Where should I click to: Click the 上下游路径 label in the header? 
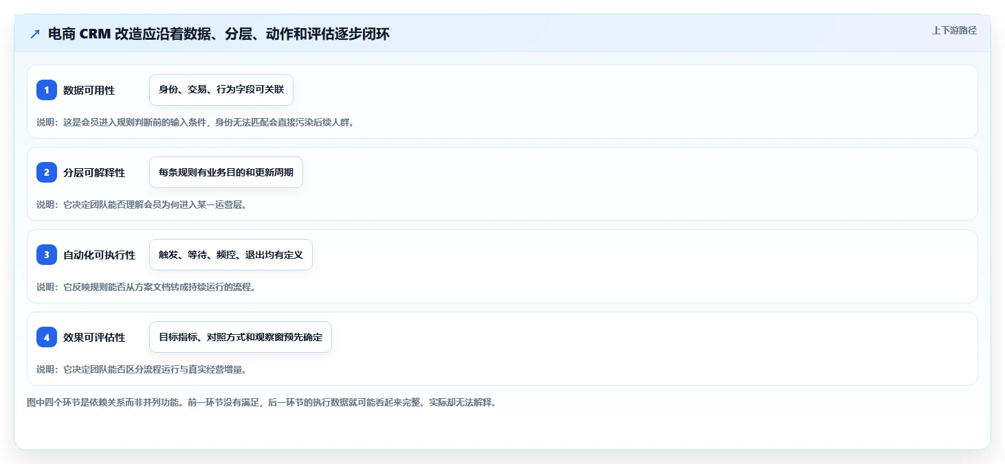[954, 30]
